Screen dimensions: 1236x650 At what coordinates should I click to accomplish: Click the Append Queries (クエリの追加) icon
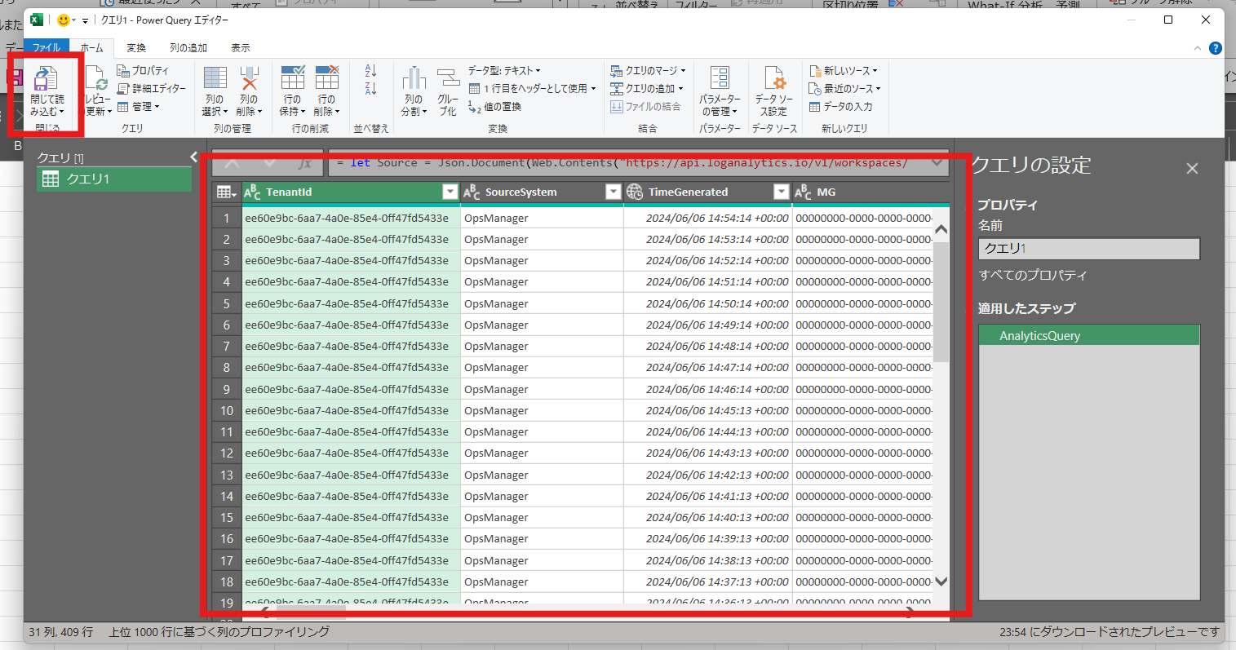[x=617, y=89]
